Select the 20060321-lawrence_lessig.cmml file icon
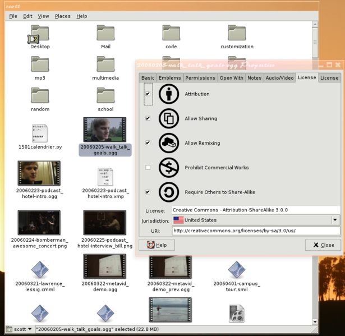Image resolution: width=345 pixels, height=336 pixels. [x=40, y=270]
